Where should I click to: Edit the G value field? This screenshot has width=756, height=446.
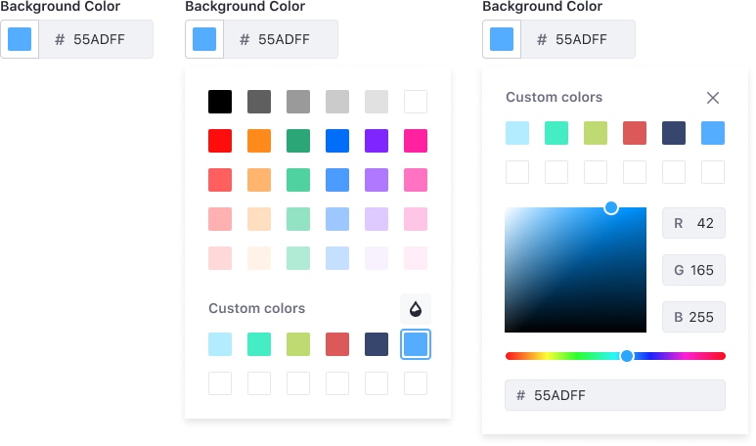(x=694, y=270)
